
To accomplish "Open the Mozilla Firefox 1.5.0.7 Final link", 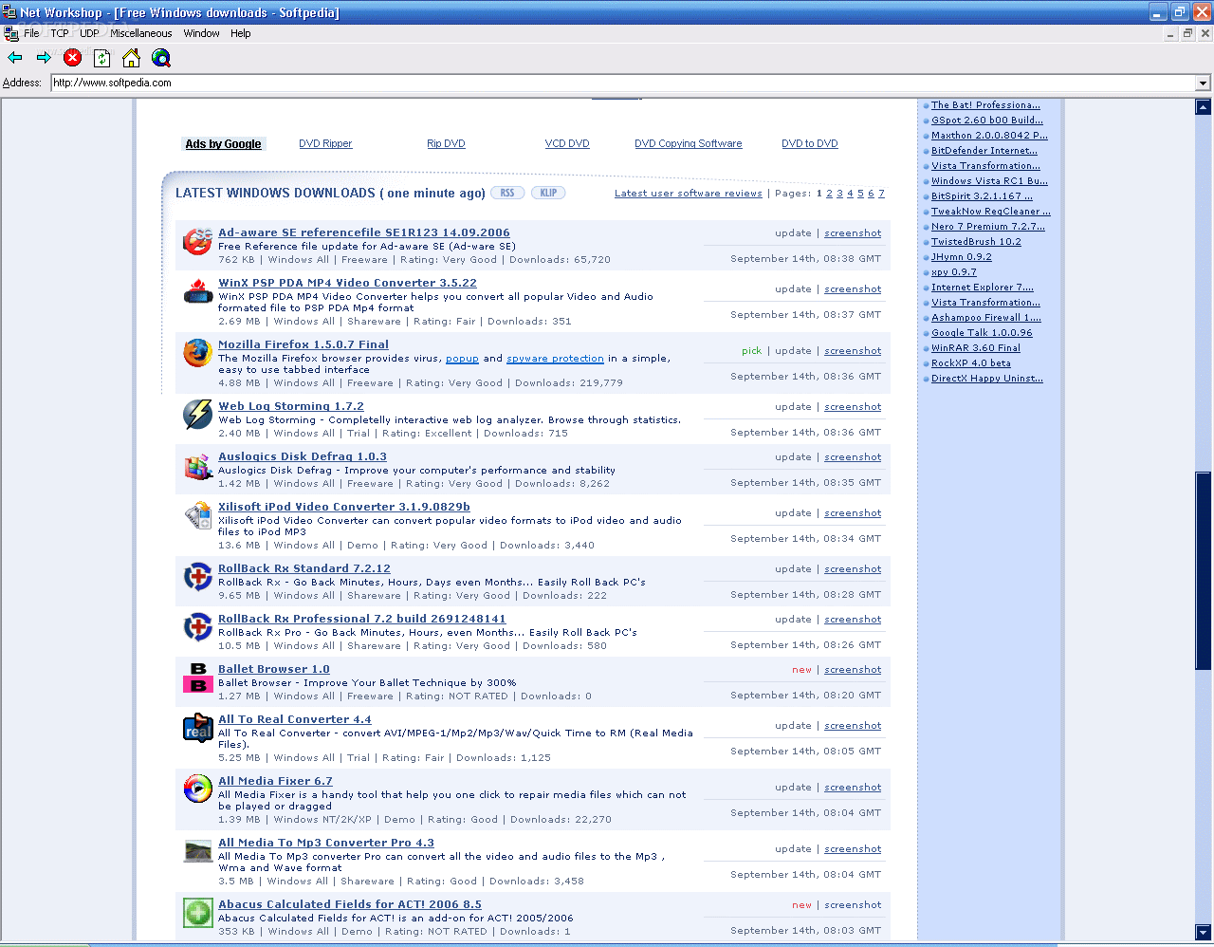I will point(303,344).
